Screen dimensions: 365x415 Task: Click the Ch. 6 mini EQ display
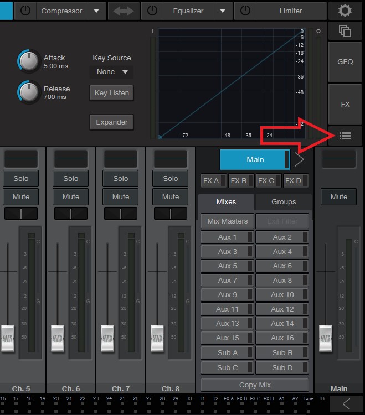[x=71, y=159]
